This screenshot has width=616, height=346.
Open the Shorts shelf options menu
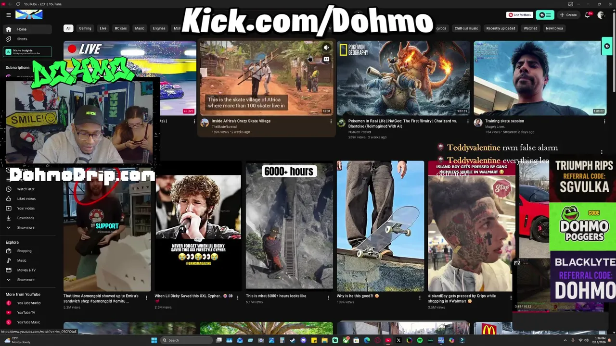[x=602, y=152]
